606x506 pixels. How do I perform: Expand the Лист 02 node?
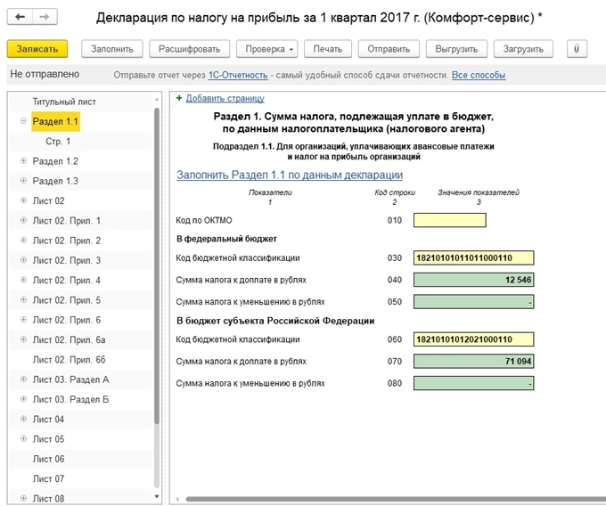pos(23,200)
